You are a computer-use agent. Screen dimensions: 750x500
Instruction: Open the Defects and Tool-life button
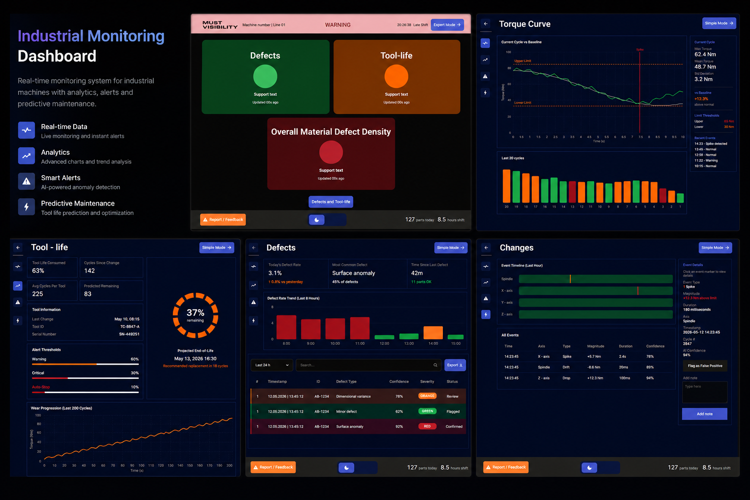[331, 202]
